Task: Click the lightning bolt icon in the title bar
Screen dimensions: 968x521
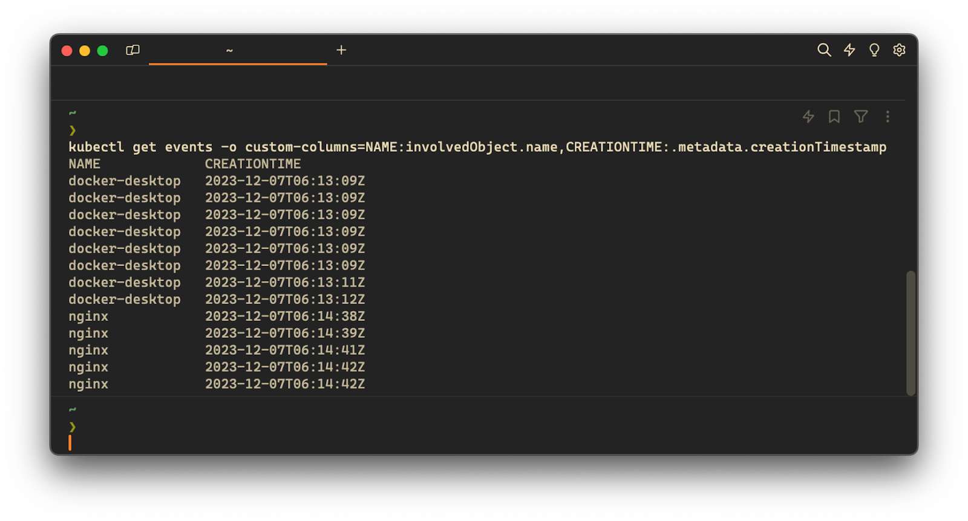Action: (x=849, y=50)
